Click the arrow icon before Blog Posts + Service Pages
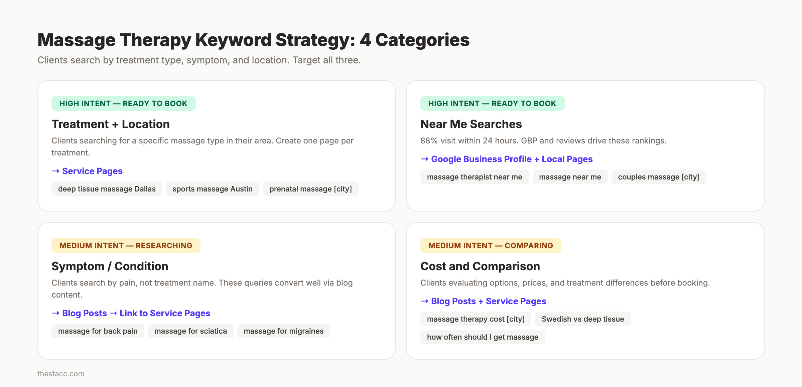802x387 pixels. coord(424,301)
